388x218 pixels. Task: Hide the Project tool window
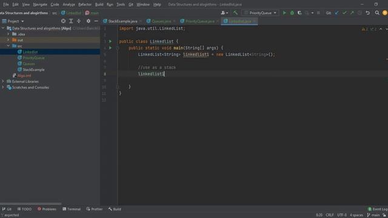pyautogui.click(x=96, y=21)
